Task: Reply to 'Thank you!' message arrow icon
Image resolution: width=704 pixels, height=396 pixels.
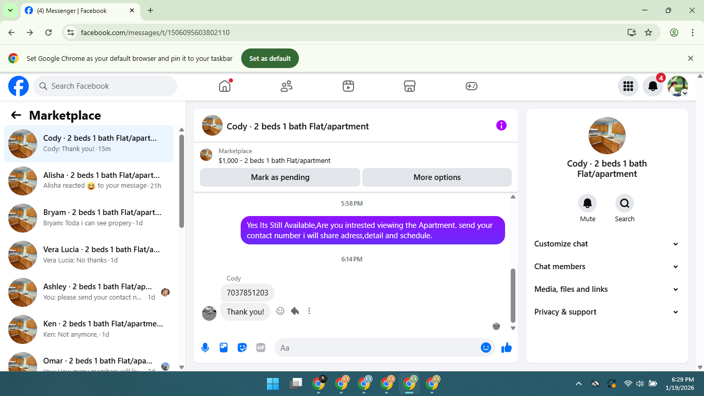Action: pyautogui.click(x=295, y=311)
